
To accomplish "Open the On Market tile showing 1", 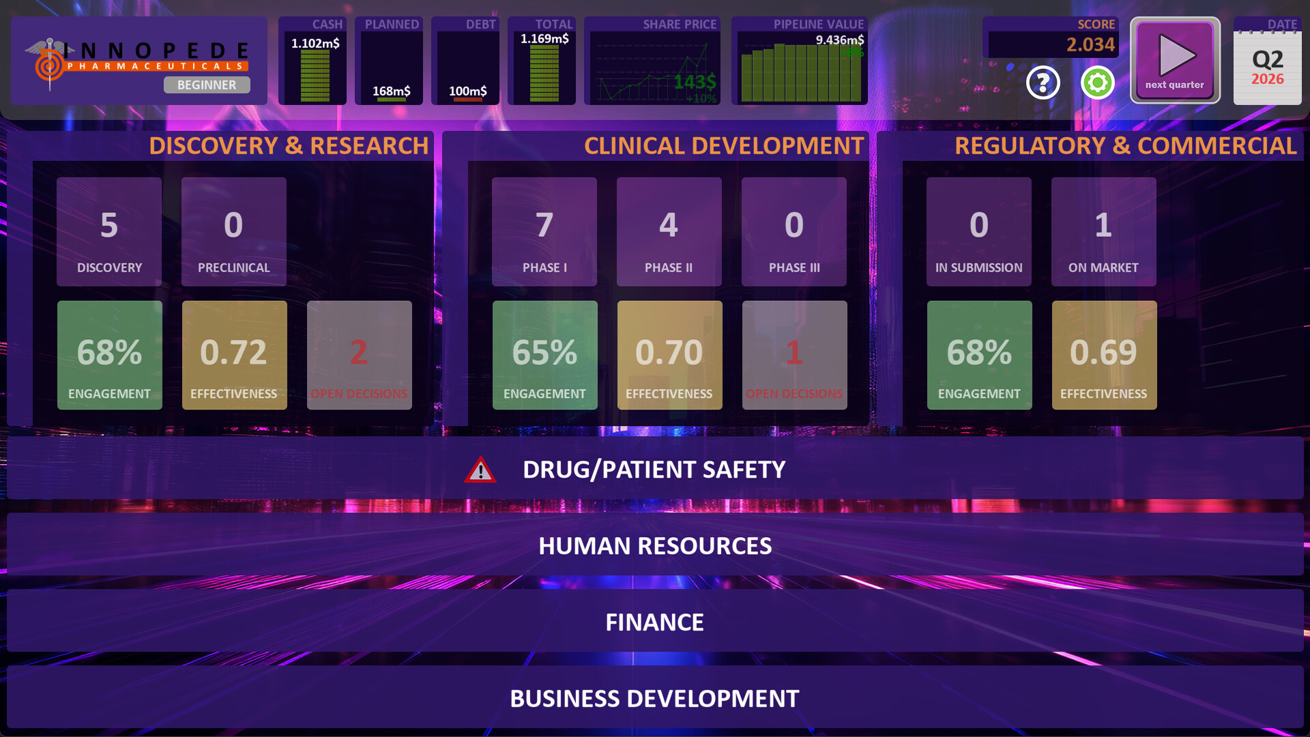I will pos(1103,231).
